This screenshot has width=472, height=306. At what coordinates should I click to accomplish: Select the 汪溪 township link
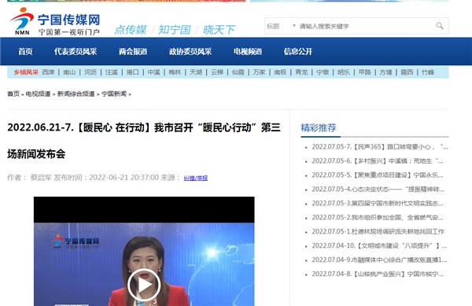(112, 72)
